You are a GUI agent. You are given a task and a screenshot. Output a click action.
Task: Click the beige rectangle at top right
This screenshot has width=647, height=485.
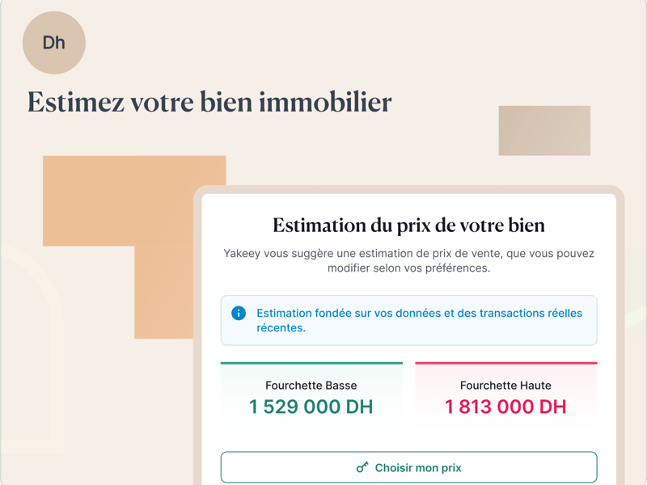click(x=544, y=130)
